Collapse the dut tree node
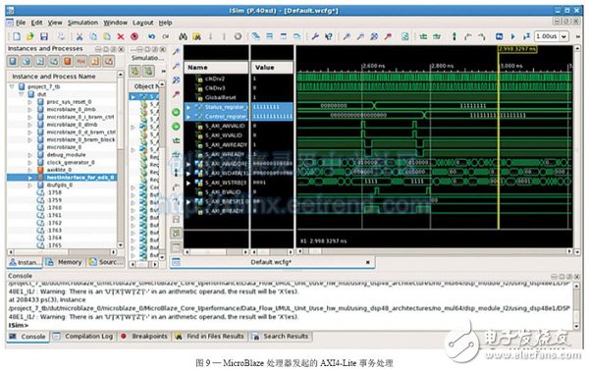Image resolution: width=589 pixels, height=371 pixels. coord(21,94)
